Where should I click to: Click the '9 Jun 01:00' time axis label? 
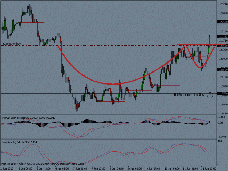(x=135, y=169)
